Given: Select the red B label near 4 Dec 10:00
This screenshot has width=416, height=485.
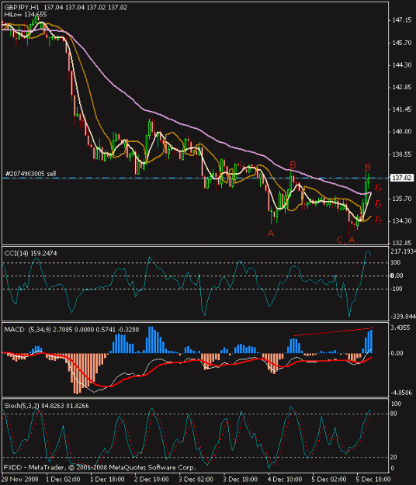Looking at the screenshot, I should click(293, 165).
